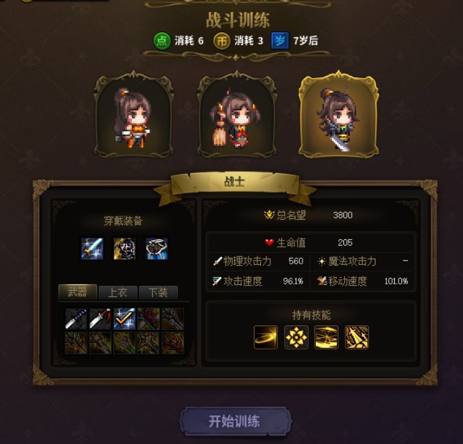Click the golden slash skill icon
Image resolution: width=463 pixels, height=444 pixels.
(266, 337)
